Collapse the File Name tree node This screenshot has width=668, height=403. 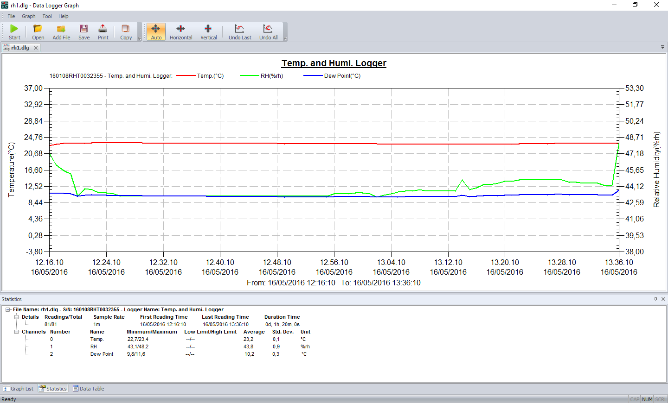pyautogui.click(x=8, y=309)
